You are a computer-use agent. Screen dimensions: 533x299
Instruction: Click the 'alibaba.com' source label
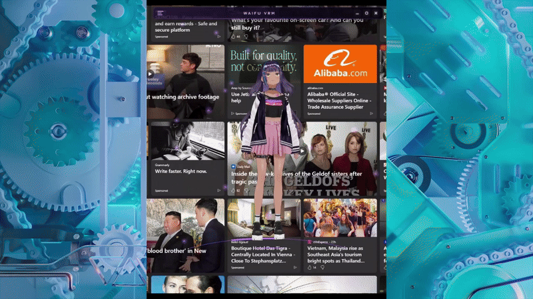pyautogui.click(x=315, y=88)
